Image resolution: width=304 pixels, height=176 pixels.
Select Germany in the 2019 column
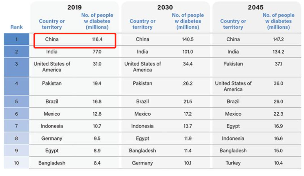52,139
